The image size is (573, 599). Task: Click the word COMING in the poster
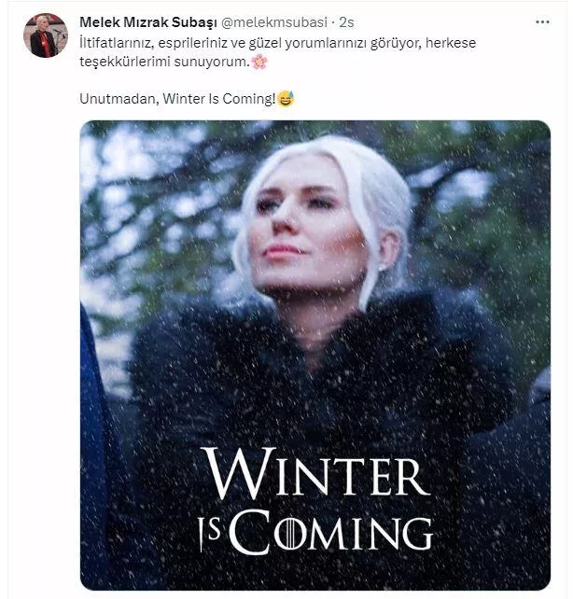point(331,533)
